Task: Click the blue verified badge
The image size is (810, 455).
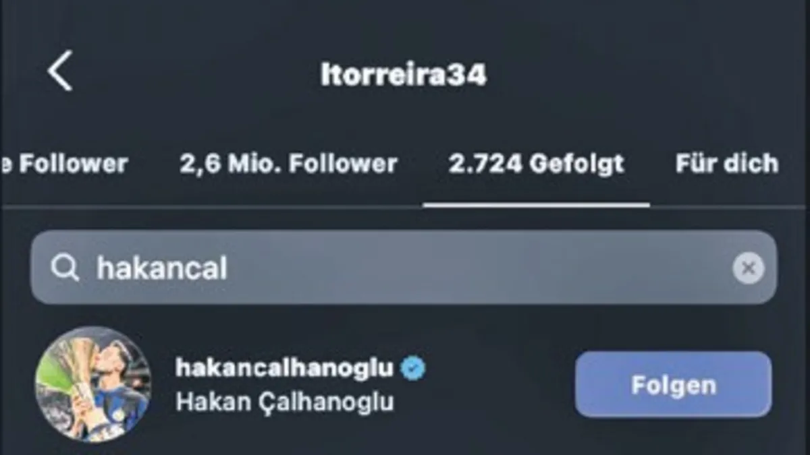Action: click(x=414, y=368)
